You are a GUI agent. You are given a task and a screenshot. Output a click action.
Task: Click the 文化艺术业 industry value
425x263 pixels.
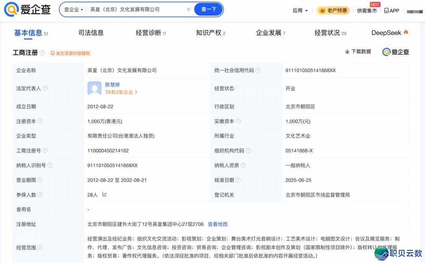(297, 136)
